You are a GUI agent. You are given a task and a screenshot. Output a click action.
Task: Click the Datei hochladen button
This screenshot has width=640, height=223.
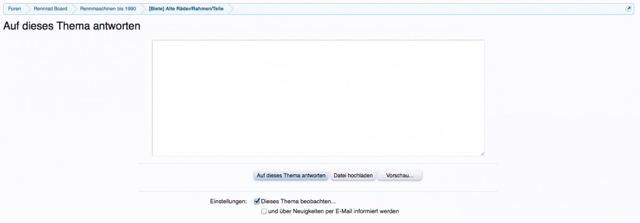(353, 175)
